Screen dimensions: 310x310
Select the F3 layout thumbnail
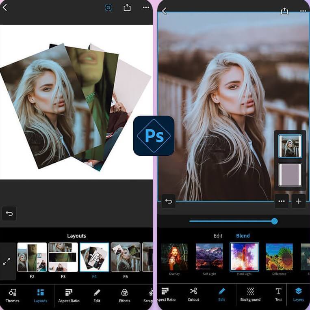63,257
